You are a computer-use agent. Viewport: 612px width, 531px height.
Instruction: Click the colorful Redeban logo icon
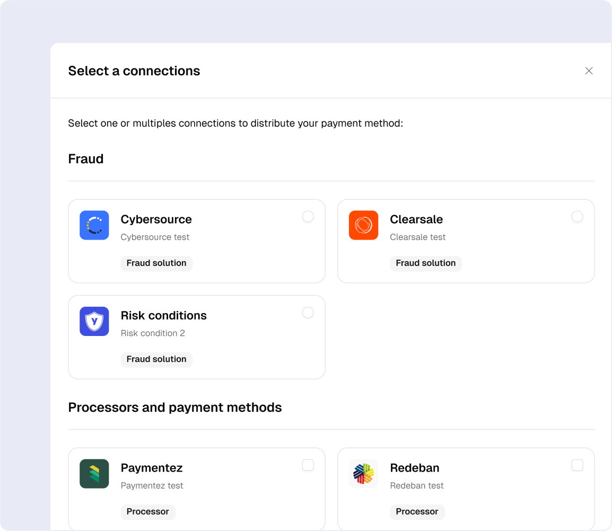tap(364, 474)
